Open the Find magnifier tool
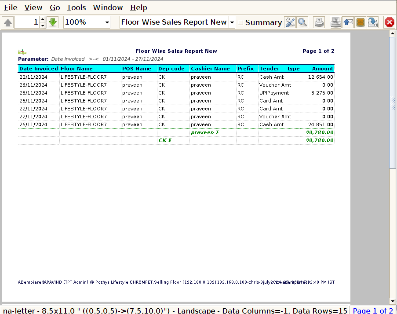397x314 pixels. 302,22
